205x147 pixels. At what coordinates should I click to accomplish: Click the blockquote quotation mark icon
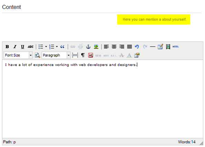coord(62,47)
